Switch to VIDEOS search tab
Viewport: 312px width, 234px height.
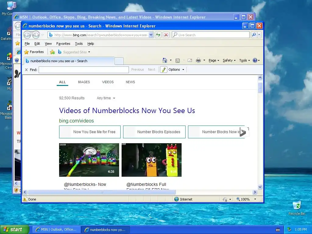click(108, 82)
